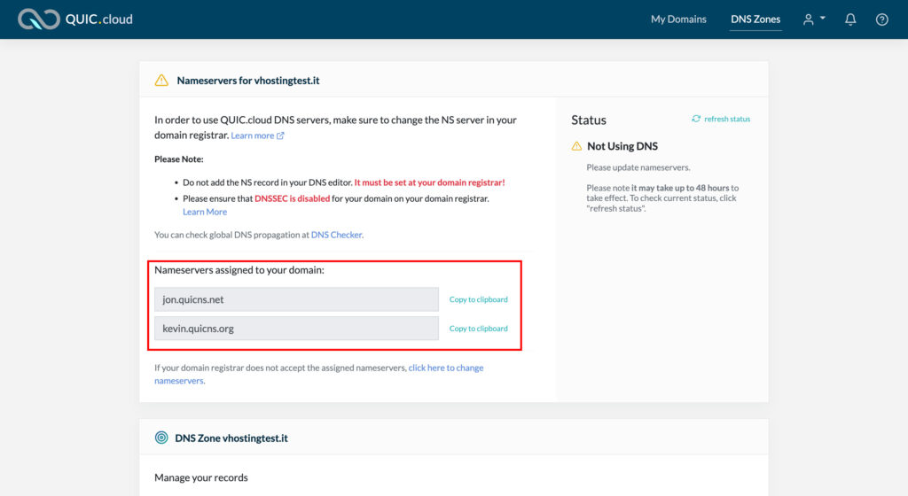Open the DNS Checker link
Screen dimensions: 908x496
tap(336, 235)
